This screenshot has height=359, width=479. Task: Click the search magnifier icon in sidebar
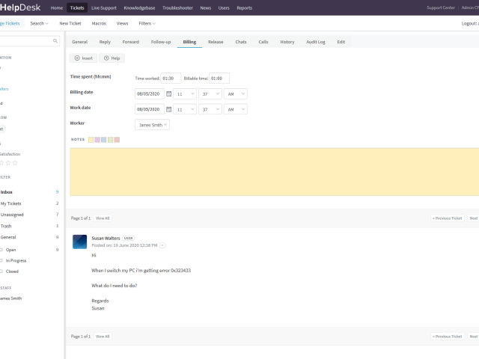click(x=55, y=41)
